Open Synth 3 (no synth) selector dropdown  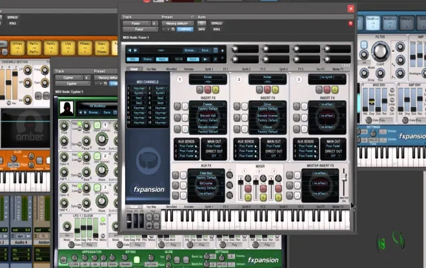327,77
